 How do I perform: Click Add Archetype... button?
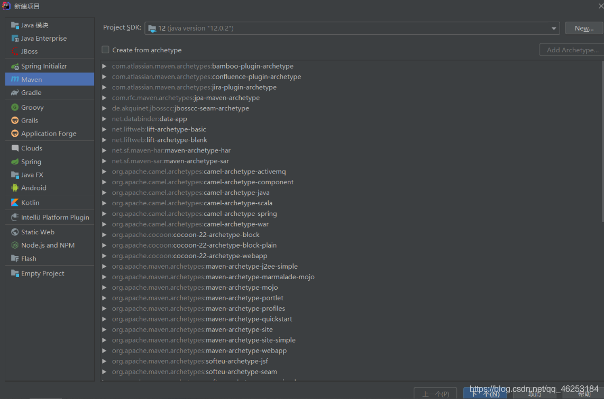click(x=572, y=50)
